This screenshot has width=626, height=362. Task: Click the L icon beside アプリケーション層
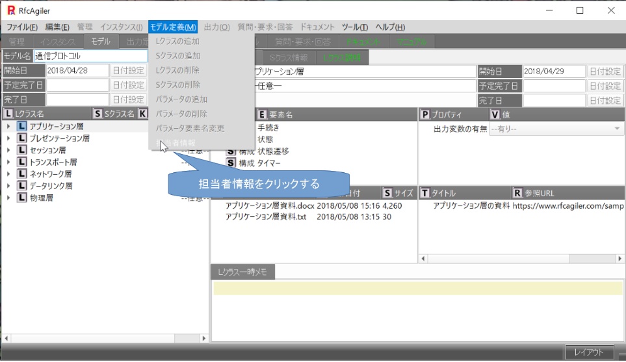[x=22, y=127]
